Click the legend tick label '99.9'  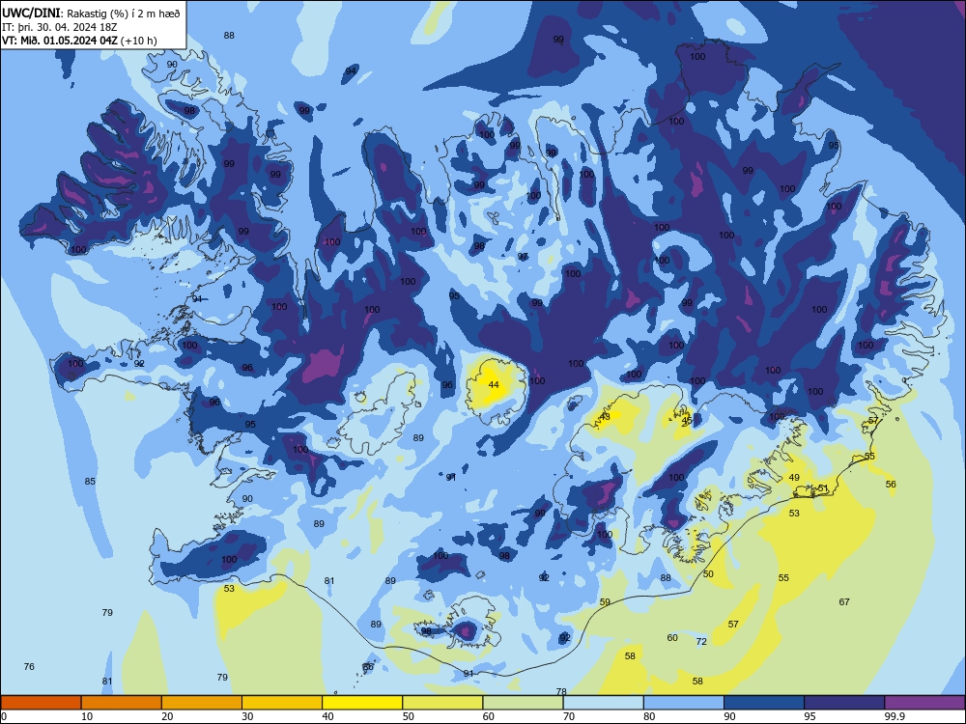[894, 716]
